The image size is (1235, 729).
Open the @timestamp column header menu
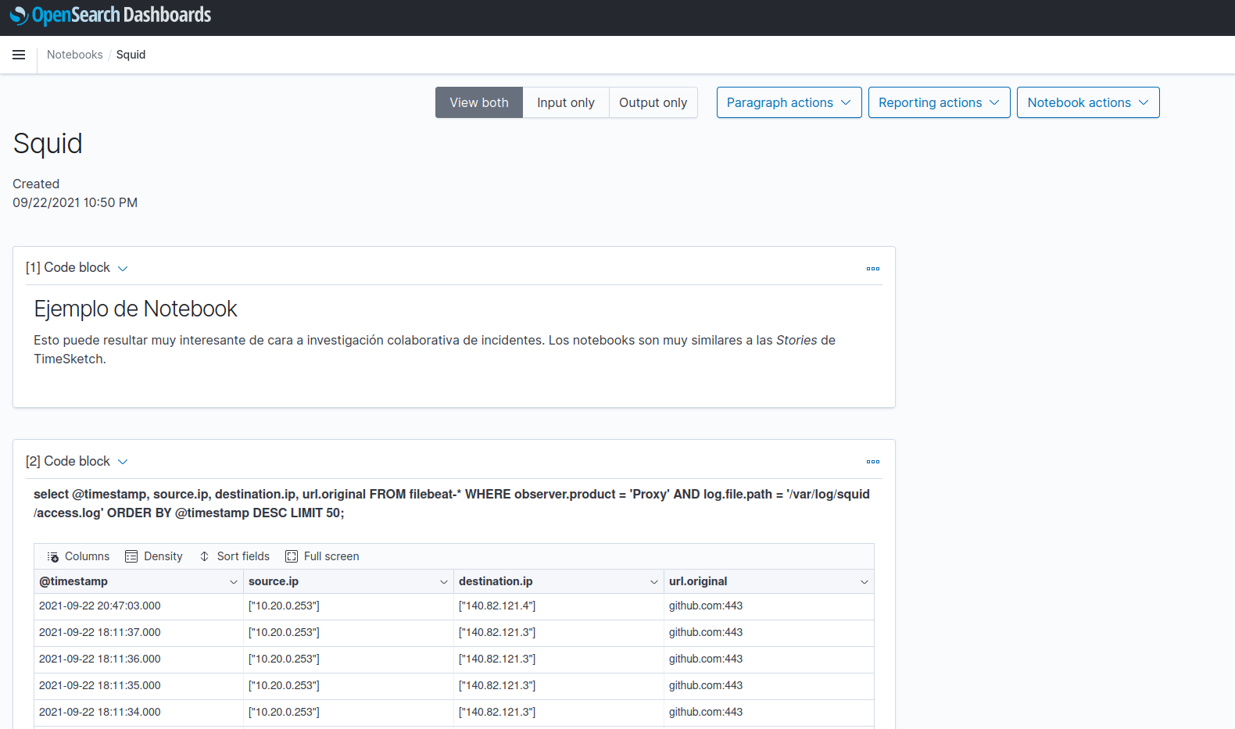(233, 582)
